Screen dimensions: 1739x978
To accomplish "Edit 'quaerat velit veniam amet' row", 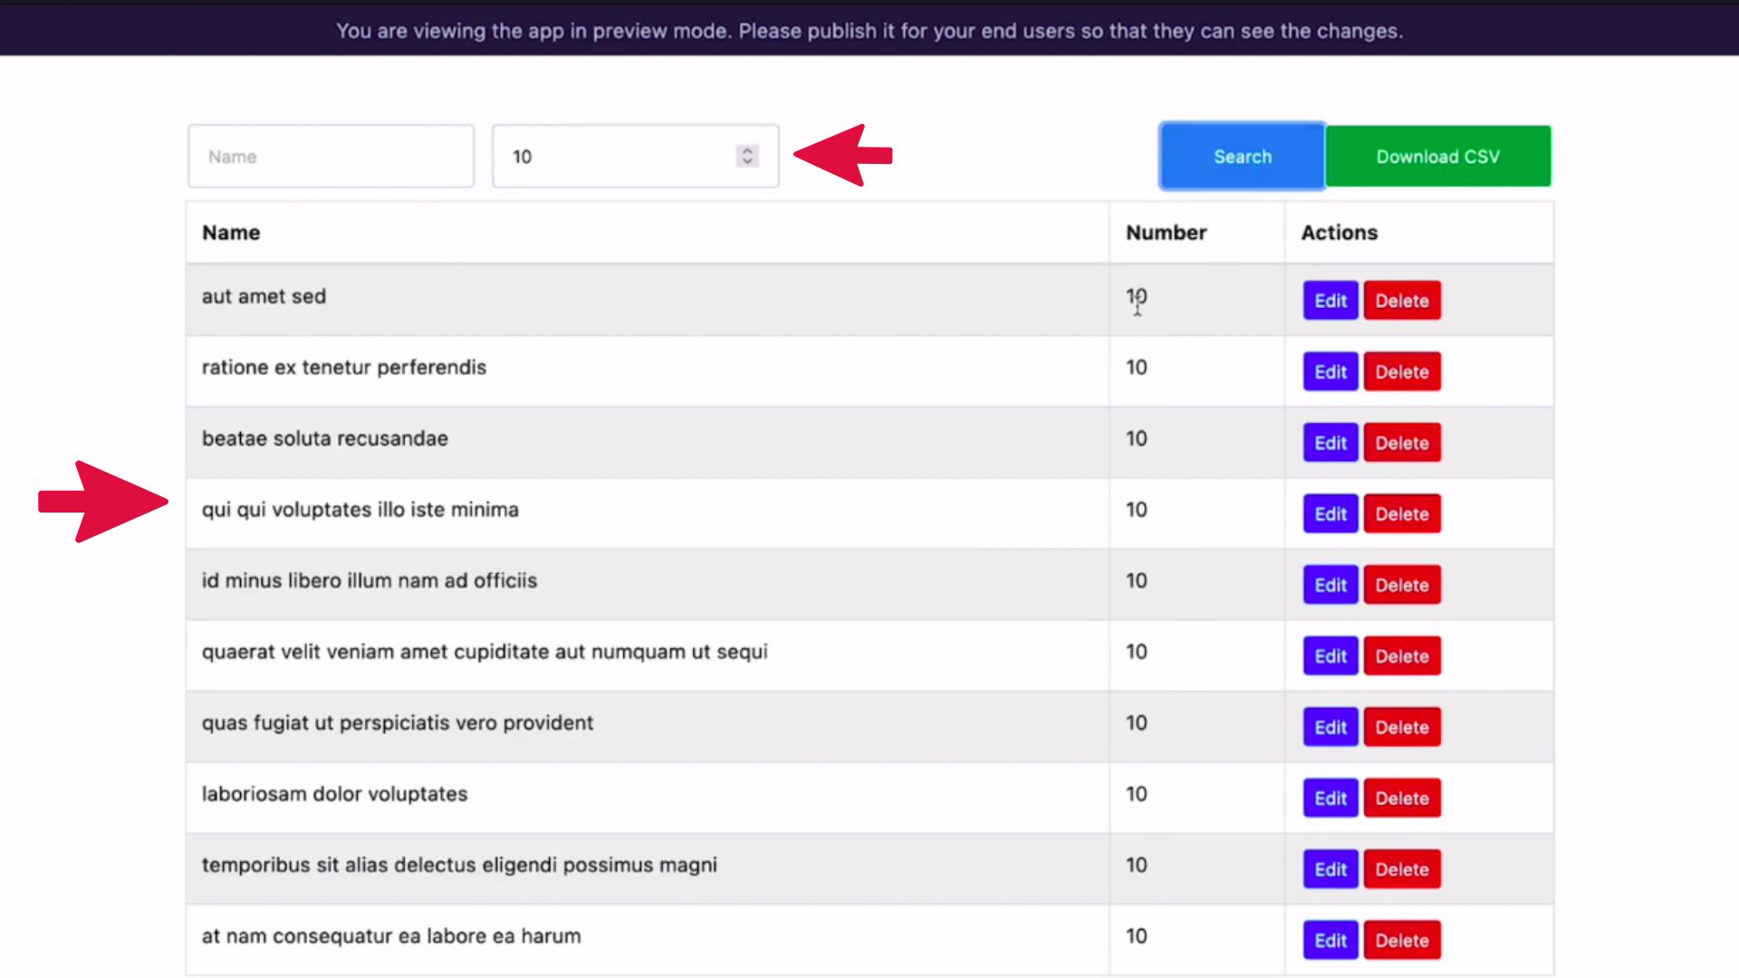I will tap(1331, 656).
